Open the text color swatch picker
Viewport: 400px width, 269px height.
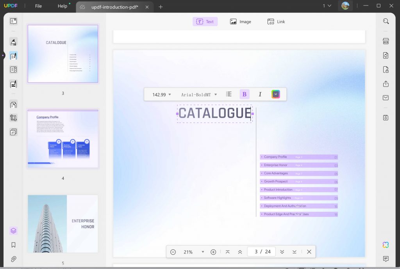coord(276,94)
